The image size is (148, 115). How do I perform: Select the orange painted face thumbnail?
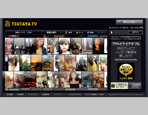click(x=59, y=63)
